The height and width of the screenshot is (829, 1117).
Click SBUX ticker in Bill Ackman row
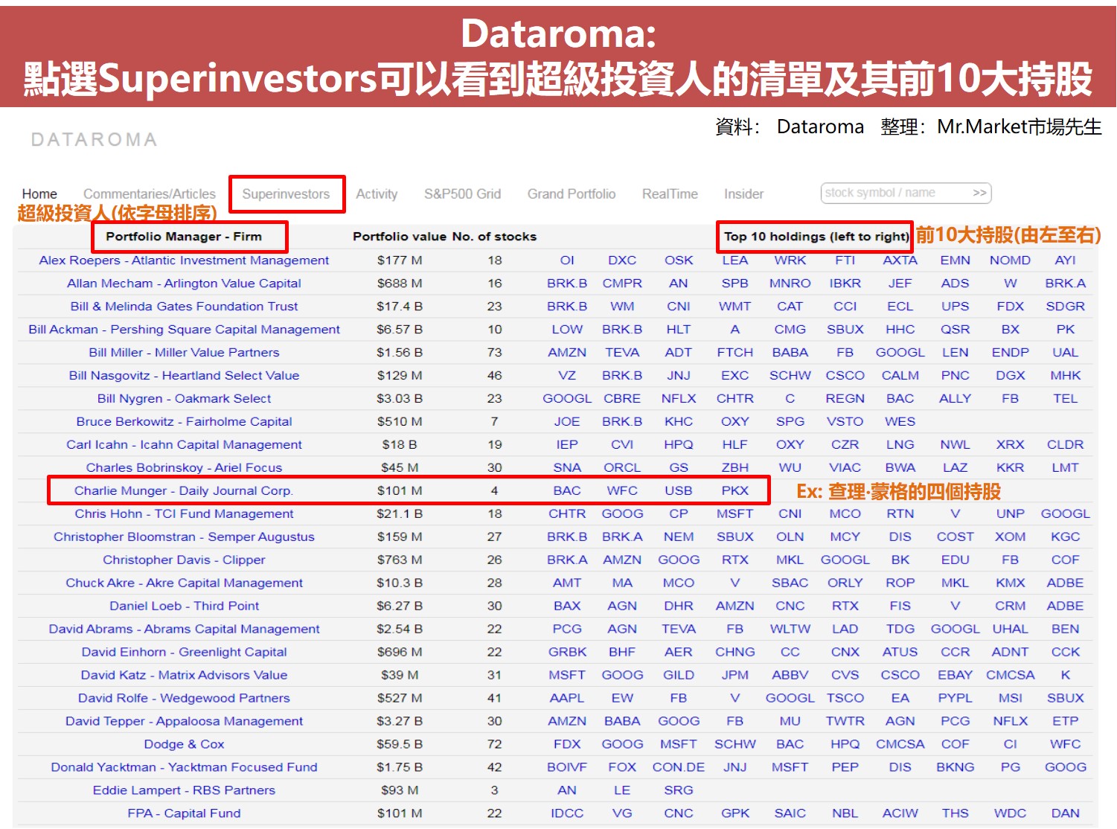[845, 329]
